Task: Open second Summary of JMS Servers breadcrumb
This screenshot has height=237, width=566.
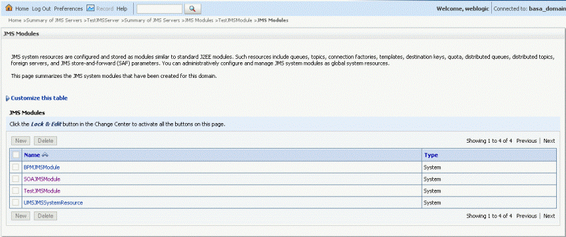Action: pos(152,20)
